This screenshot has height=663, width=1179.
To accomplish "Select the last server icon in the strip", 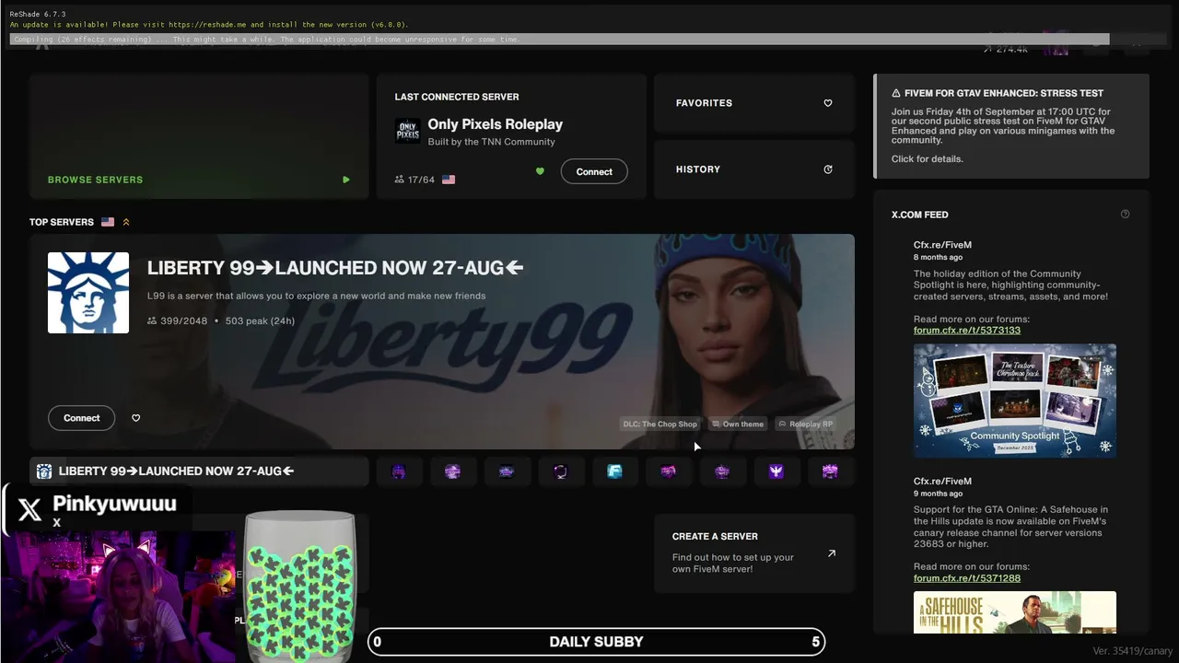I will [830, 471].
